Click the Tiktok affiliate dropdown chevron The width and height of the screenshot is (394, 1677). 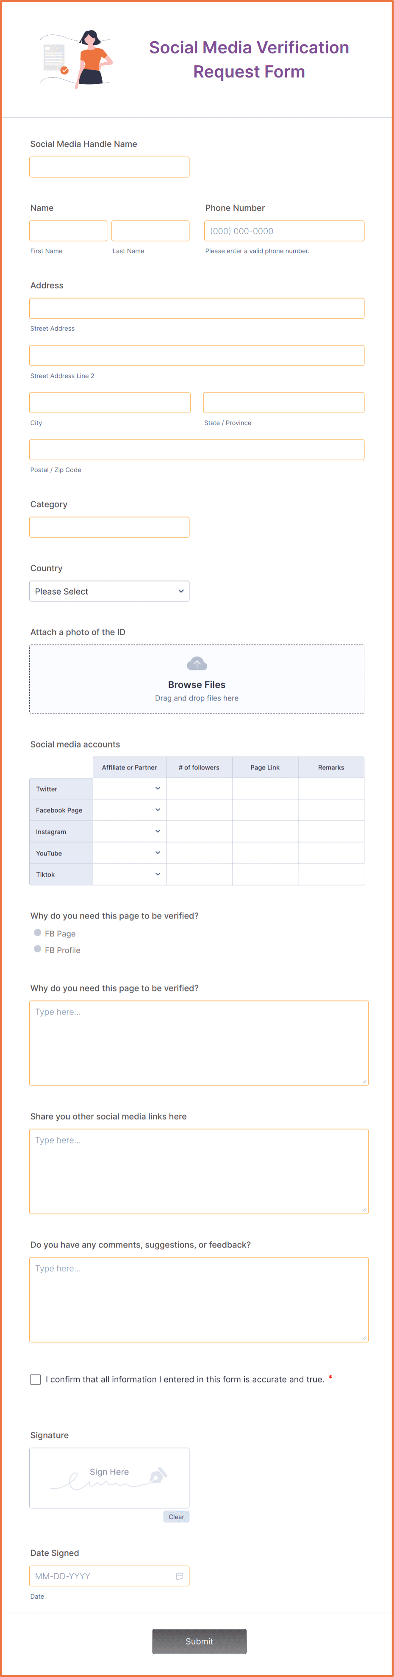[x=158, y=874]
